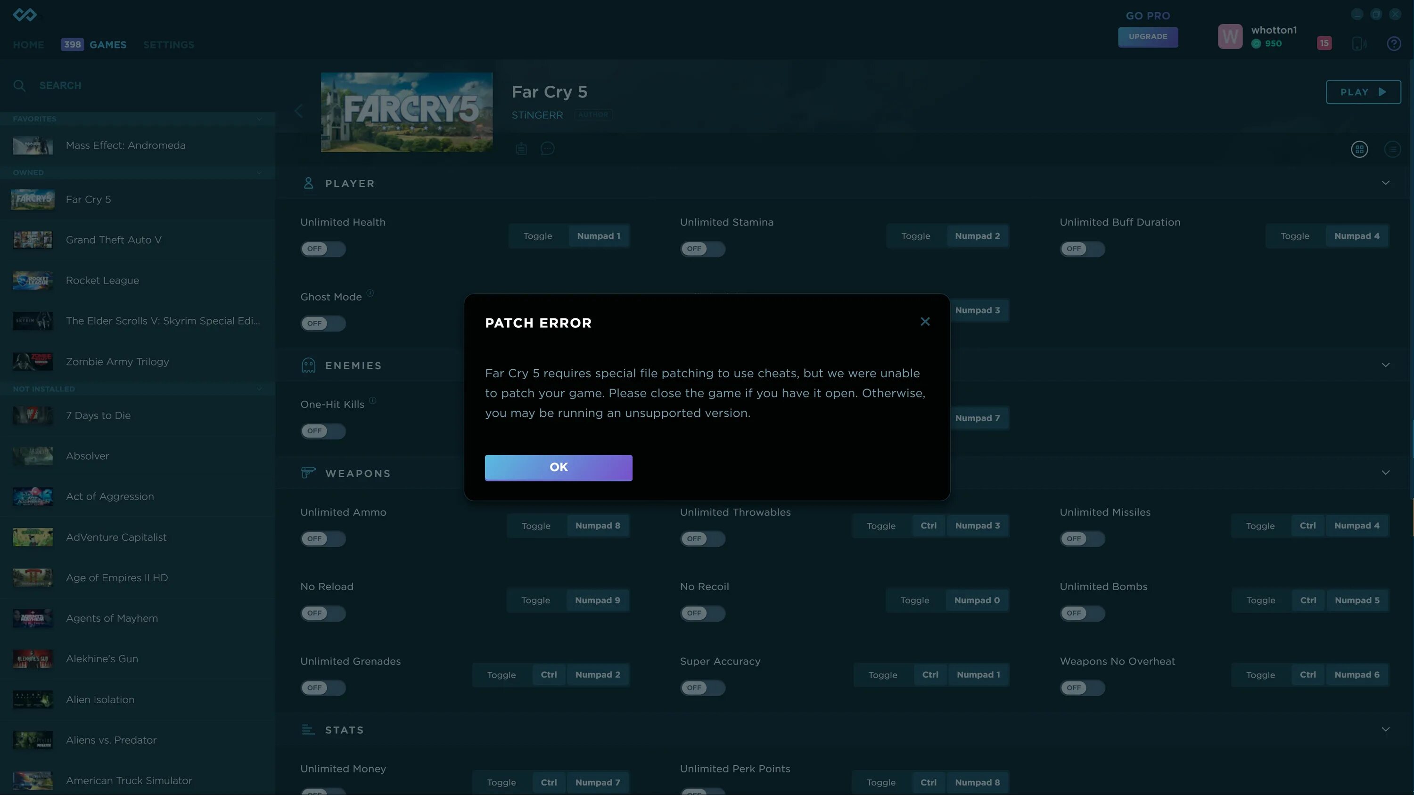Click Numpad 0 hotkey for No Recoil
The height and width of the screenshot is (795, 1414).
point(977,600)
